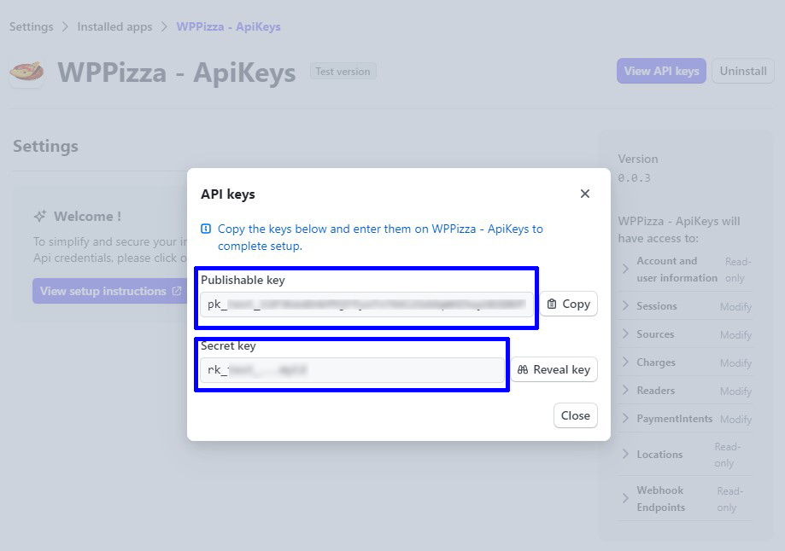785x551 pixels.
Task: Go to Installed apps breadcrumb
Action: coord(114,26)
